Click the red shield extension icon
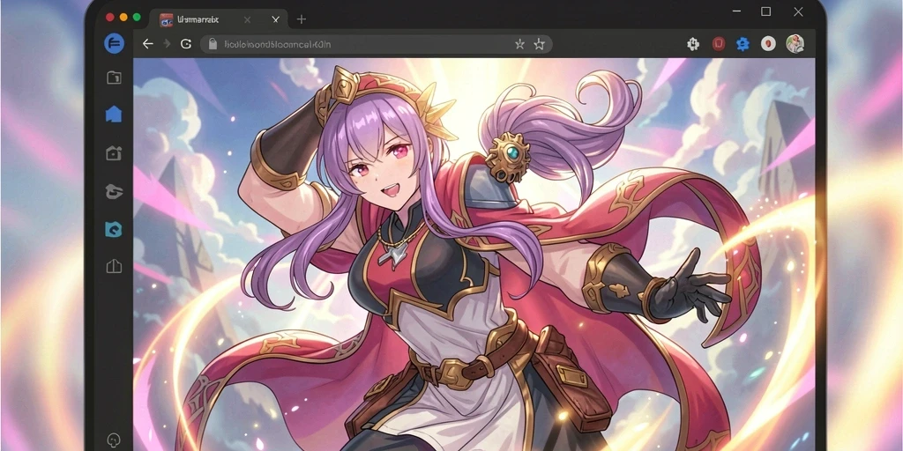Screen dimensions: 903x451 tap(718, 44)
